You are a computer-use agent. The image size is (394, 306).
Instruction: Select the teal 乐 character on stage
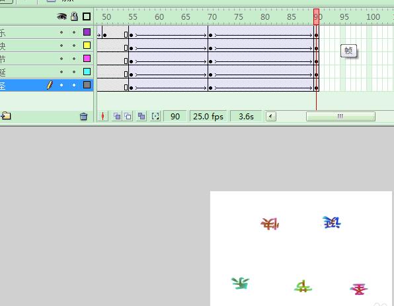point(241,283)
